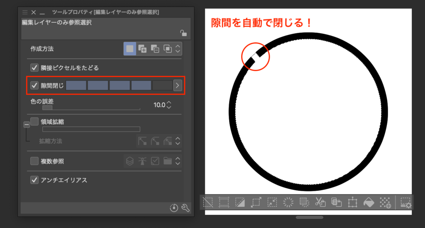The image size is (425, 228).
Task: Click the Cut and paste icon
Action: click(x=320, y=202)
